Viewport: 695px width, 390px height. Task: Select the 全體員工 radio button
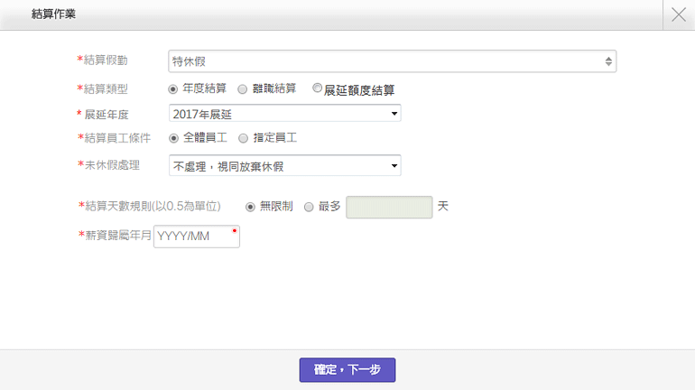173,139
